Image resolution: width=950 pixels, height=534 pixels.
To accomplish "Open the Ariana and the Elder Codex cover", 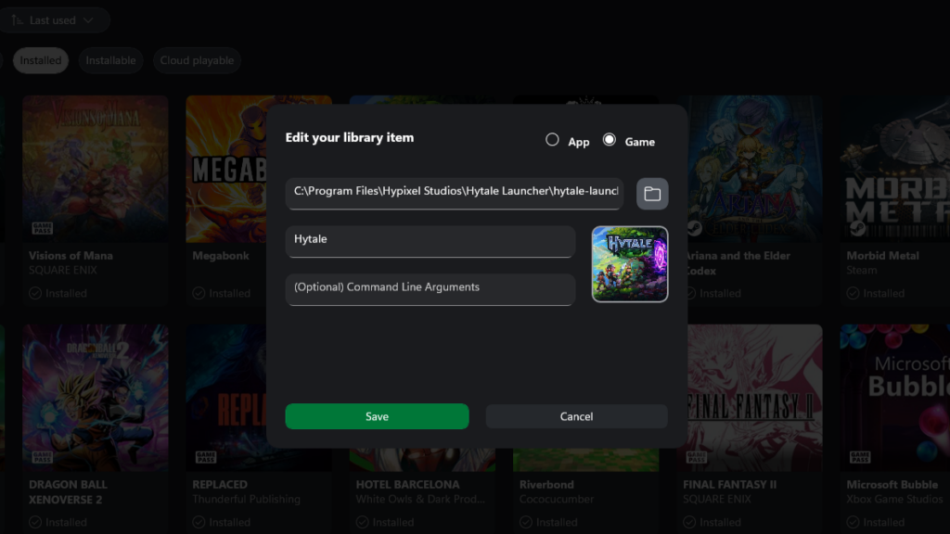I will (x=755, y=169).
